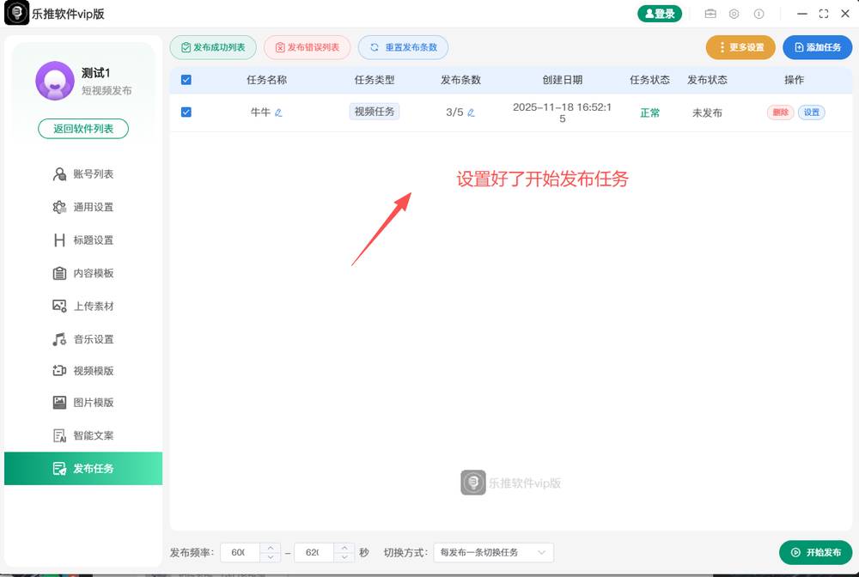The width and height of the screenshot is (859, 577).
Task: Open the 发布成功列表 tab
Action: coord(213,47)
